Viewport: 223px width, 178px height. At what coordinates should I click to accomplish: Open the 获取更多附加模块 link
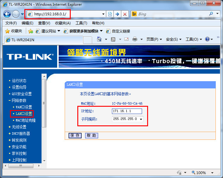click(x=83, y=31)
